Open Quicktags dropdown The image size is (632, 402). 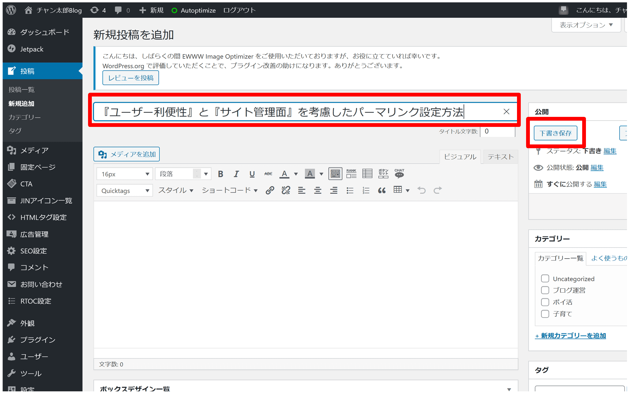[x=125, y=191]
